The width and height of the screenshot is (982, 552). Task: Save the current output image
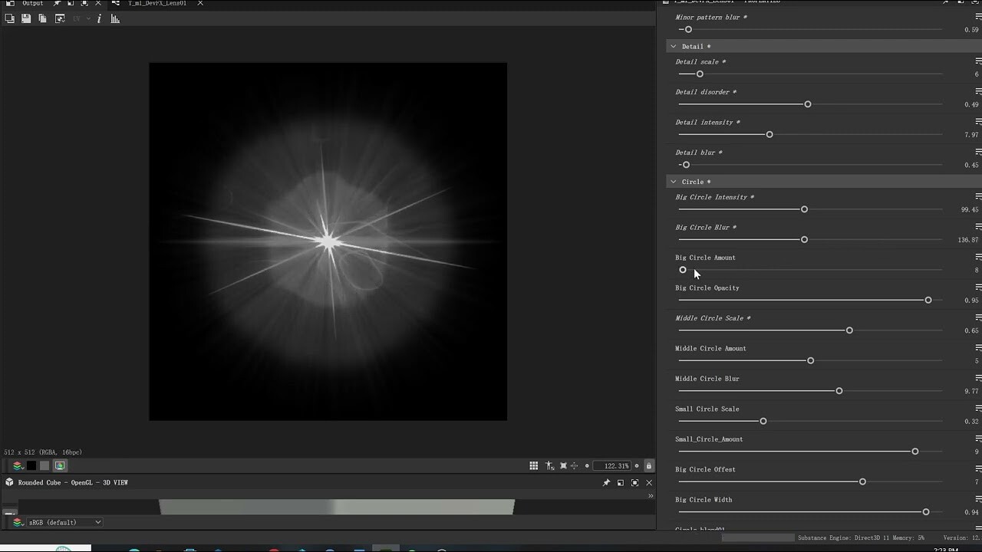tap(27, 18)
